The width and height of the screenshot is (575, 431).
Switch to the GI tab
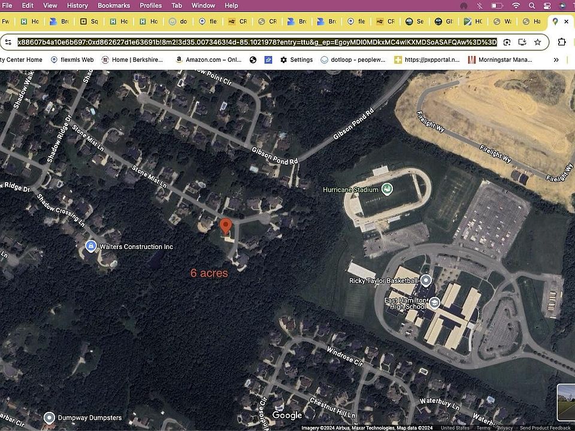444,22
